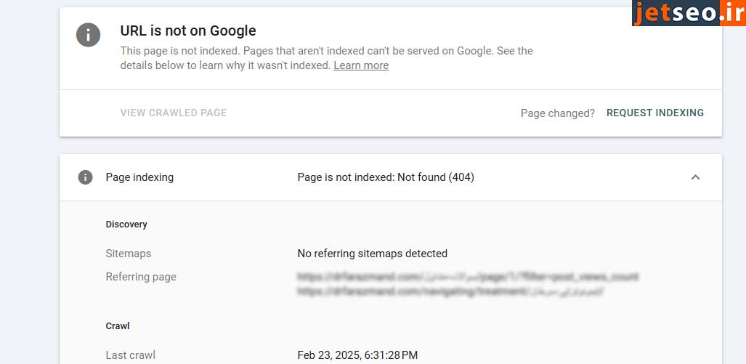
Task: Click the Page changed? text
Action: [x=557, y=113]
